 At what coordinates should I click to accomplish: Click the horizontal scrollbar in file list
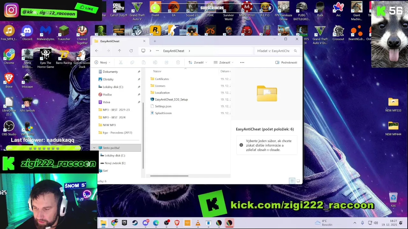pos(169,176)
